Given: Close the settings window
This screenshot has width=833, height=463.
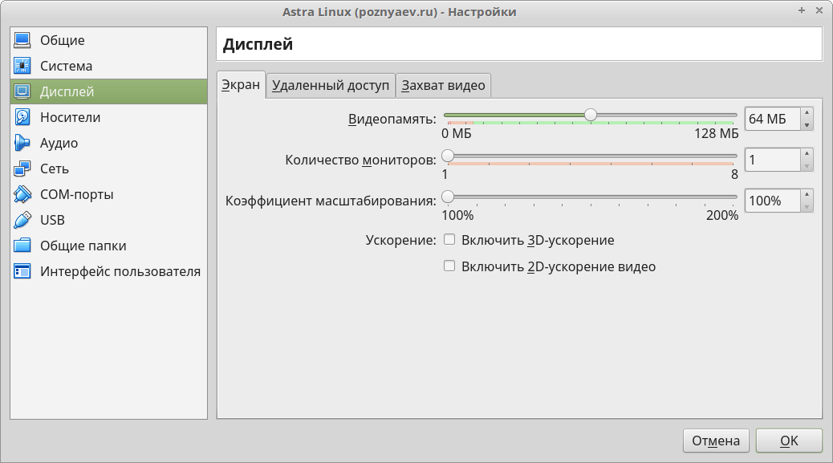Looking at the screenshot, I should 819,10.
